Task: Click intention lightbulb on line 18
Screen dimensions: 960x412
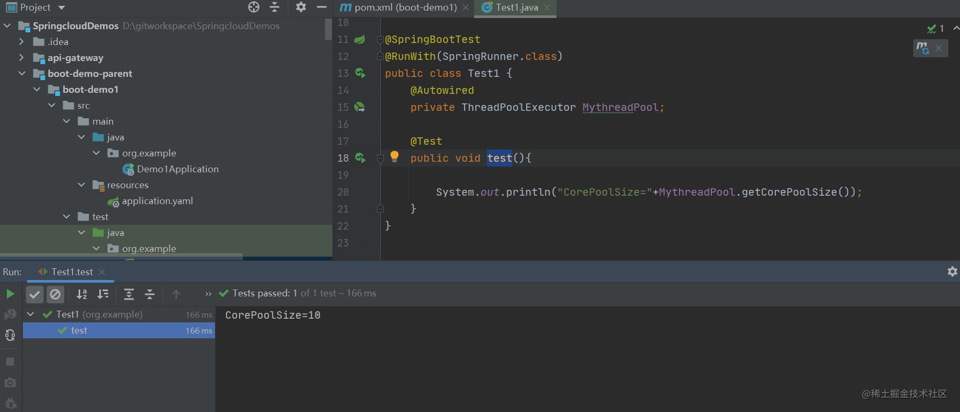Action: click(x=395, y=156)
